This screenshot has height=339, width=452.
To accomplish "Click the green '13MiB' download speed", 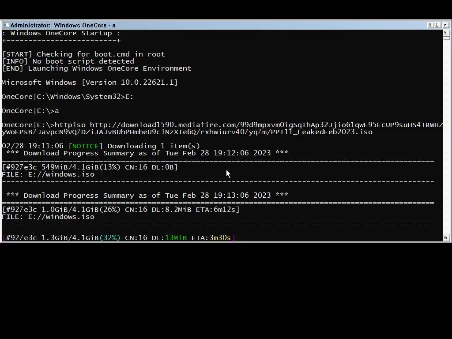I will coord(176,238).
